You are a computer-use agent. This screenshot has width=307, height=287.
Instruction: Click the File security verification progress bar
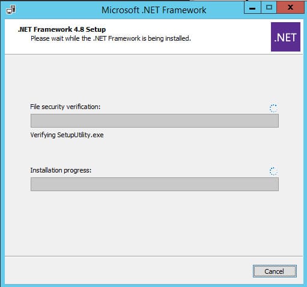pos(154,120)
